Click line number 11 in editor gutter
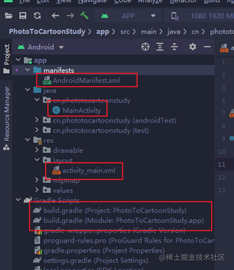 tap(222, 165)
